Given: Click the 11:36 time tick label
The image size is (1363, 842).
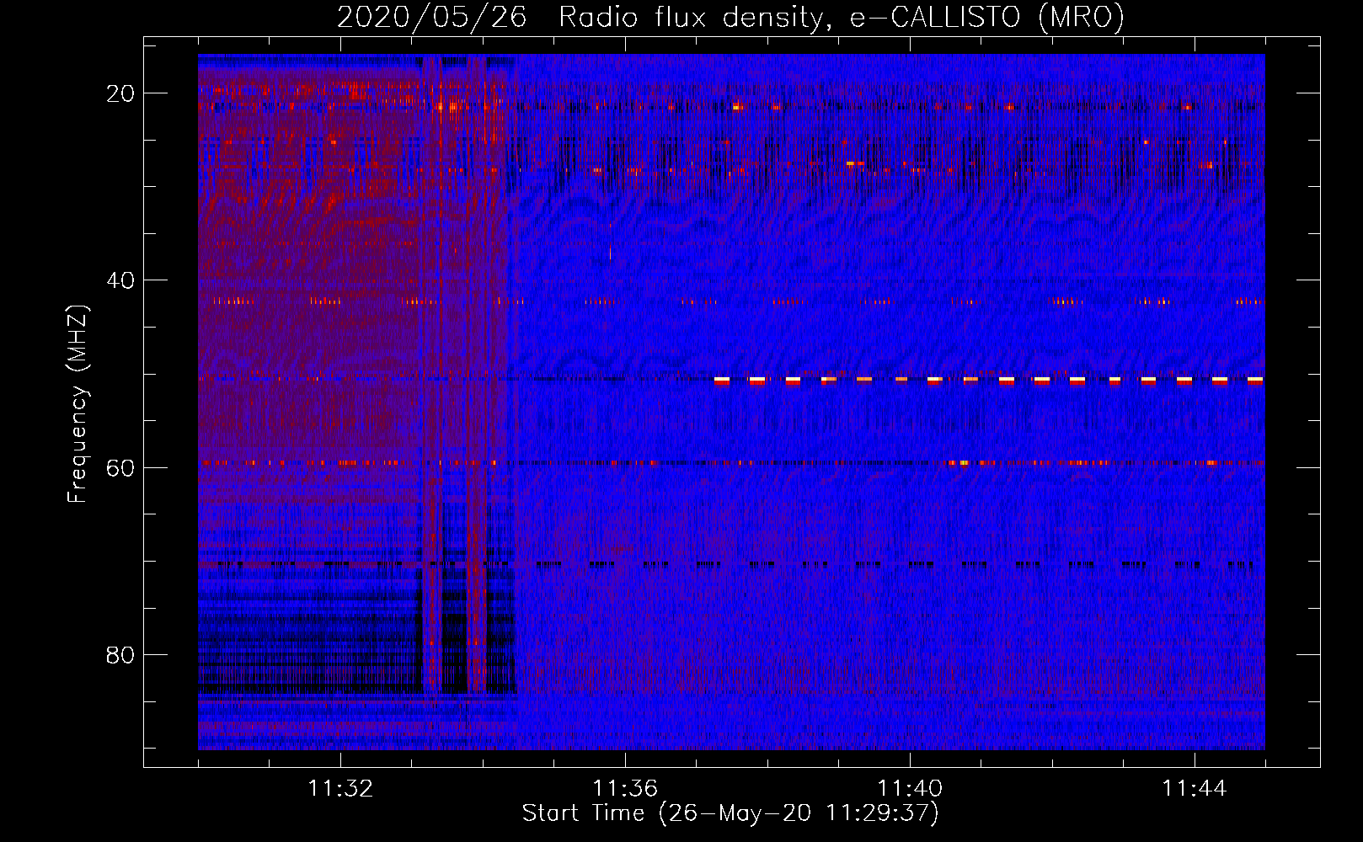Looking at the screenshot, I should [x=625, y=789].
